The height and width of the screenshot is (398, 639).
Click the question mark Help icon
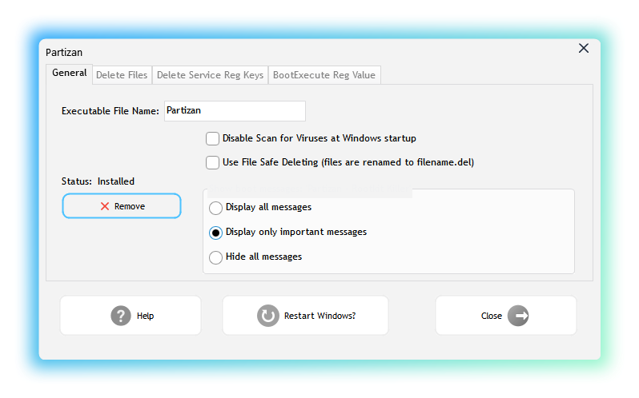(121, 316)
